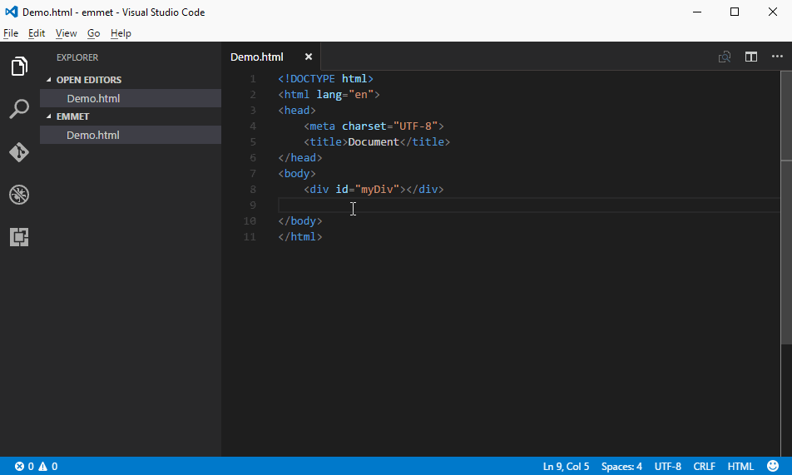Select Demo.html under Open Editors
Viewport: 792px width, 475px height.
93,98
